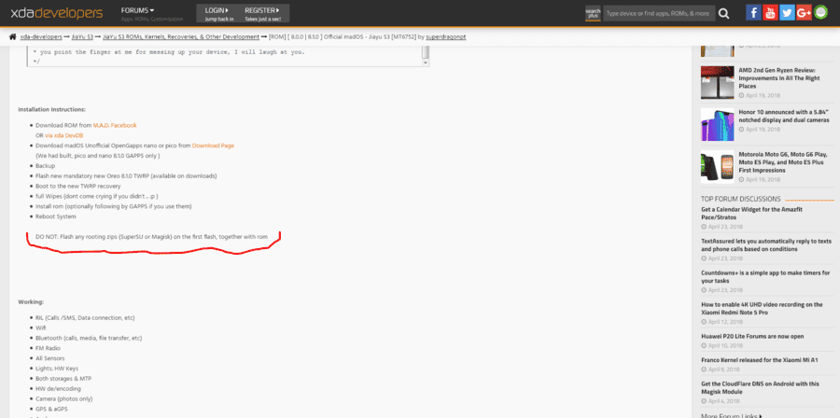This screenshot has width=840, height=418.
Task: Click the Reboot System list item
Action: point(56,216)
